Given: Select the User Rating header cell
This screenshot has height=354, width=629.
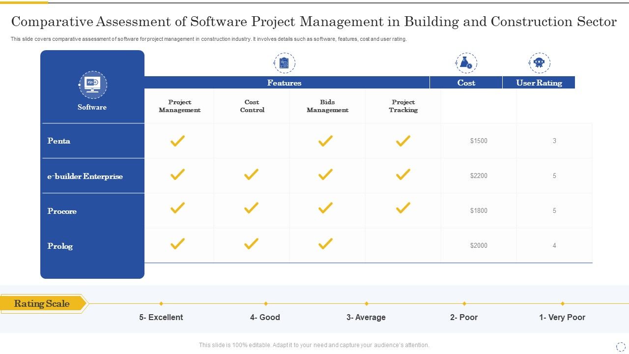Looking at the screenshot, I should [539, 83].
